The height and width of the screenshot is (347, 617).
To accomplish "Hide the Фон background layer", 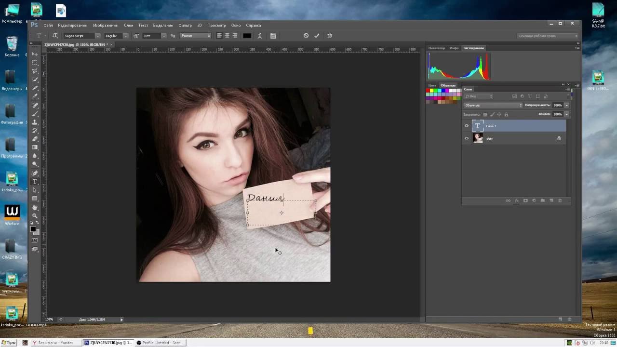I will pyautogui.click(x=467, y=138).
